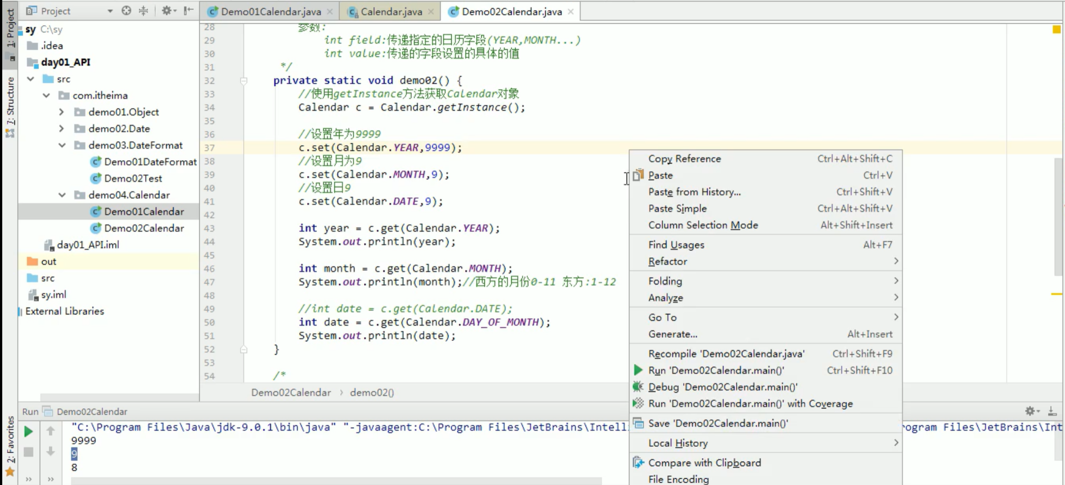Viewport: 1065px width, 485px height.
Task: Click the yellow marker on the right error stripe
Action: (x=1056, y=30)
